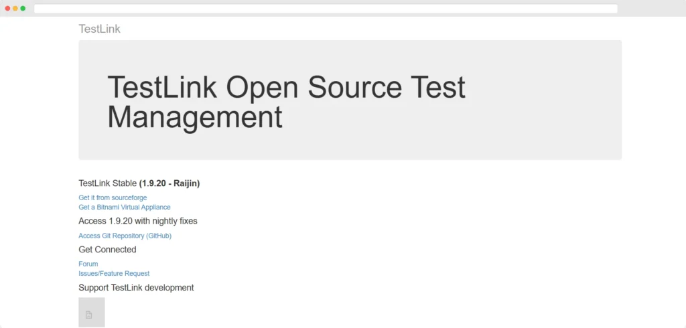
Task: Click the green maximize window button
Action: (x=23, y=9)
